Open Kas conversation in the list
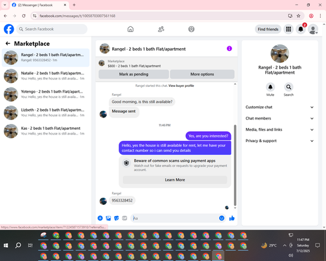326x261 pixels. tap(46, 131)
